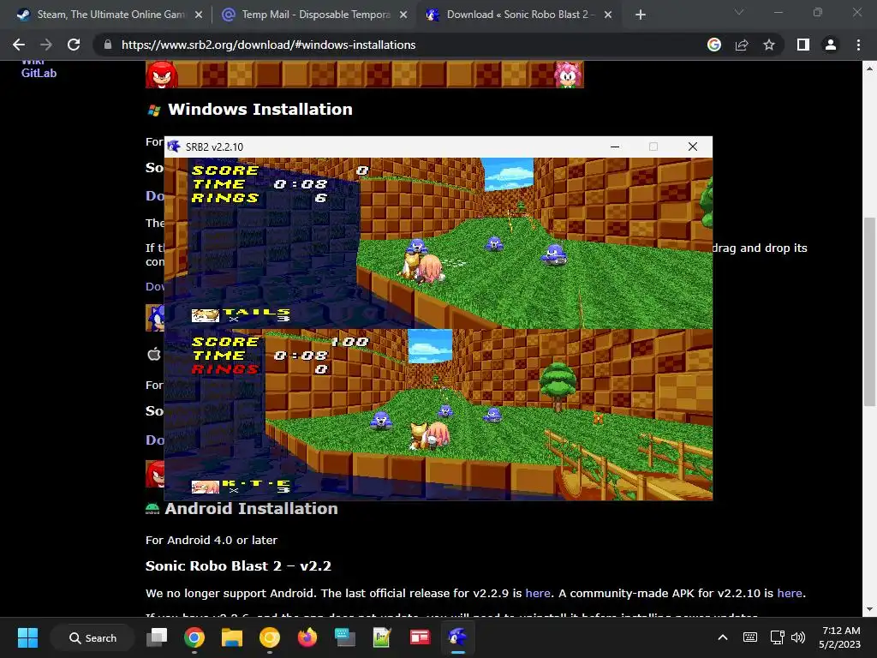Image resolution: width=877 pixels, height=658 pixels.
Task: Open a new browser tab
Action: 641,15
